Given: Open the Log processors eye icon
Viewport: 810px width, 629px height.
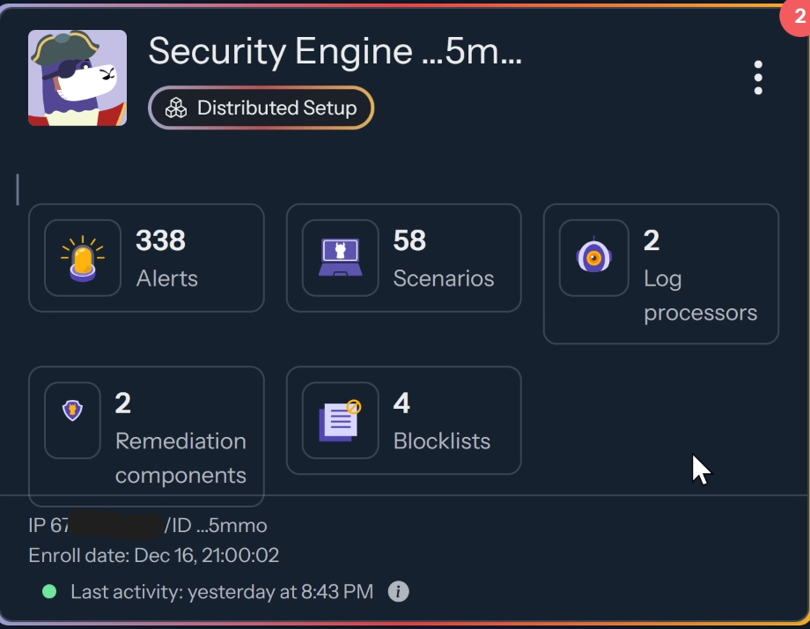Looking at the screenshot, I should tap(593, 257).
